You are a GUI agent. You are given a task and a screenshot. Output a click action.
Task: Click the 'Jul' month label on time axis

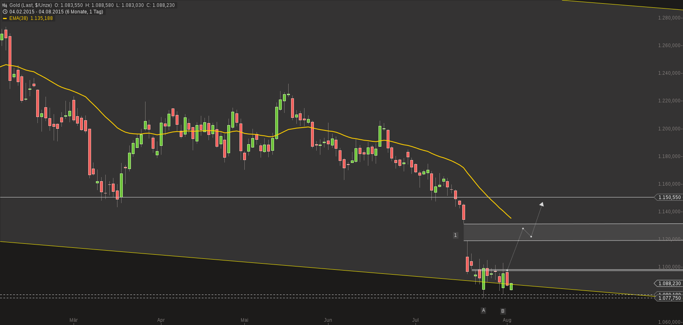tap(415, 320)
